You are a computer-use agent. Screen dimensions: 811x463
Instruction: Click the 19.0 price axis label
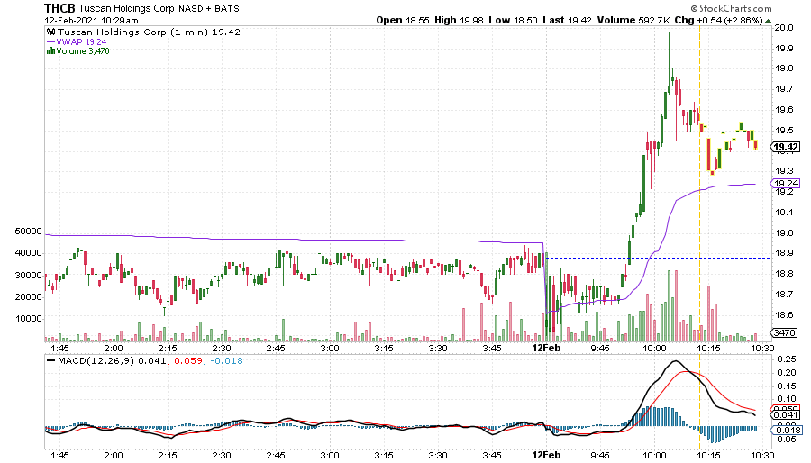[784, 233]
